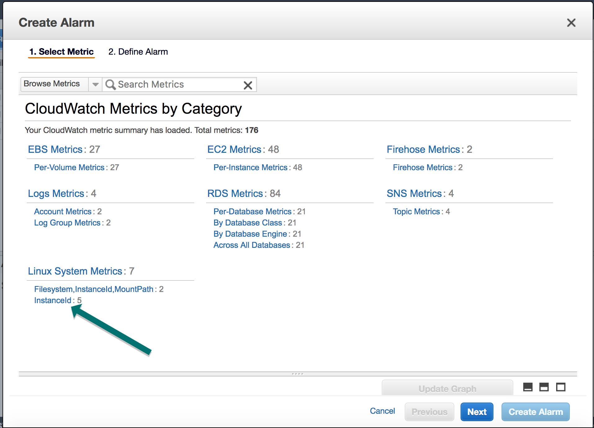This screenshot has width=594, height=428.
Task: Set graph panel to maximized layout icon
Action: coord(560,387)
